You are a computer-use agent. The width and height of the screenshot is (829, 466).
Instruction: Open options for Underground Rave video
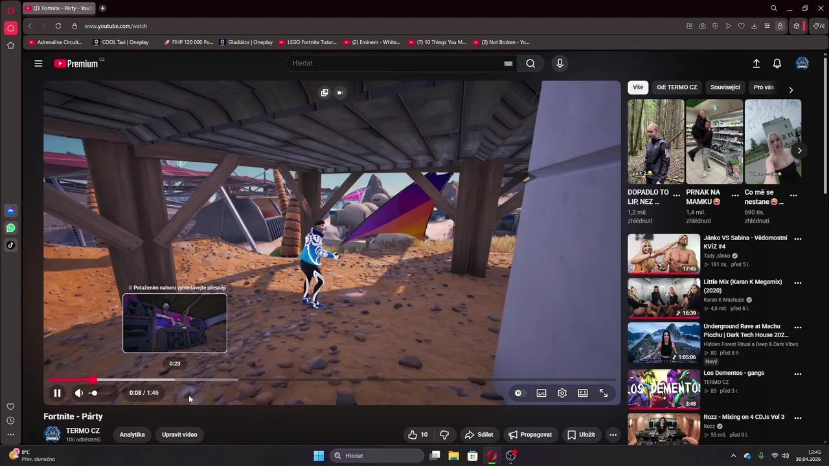point(798,327)
